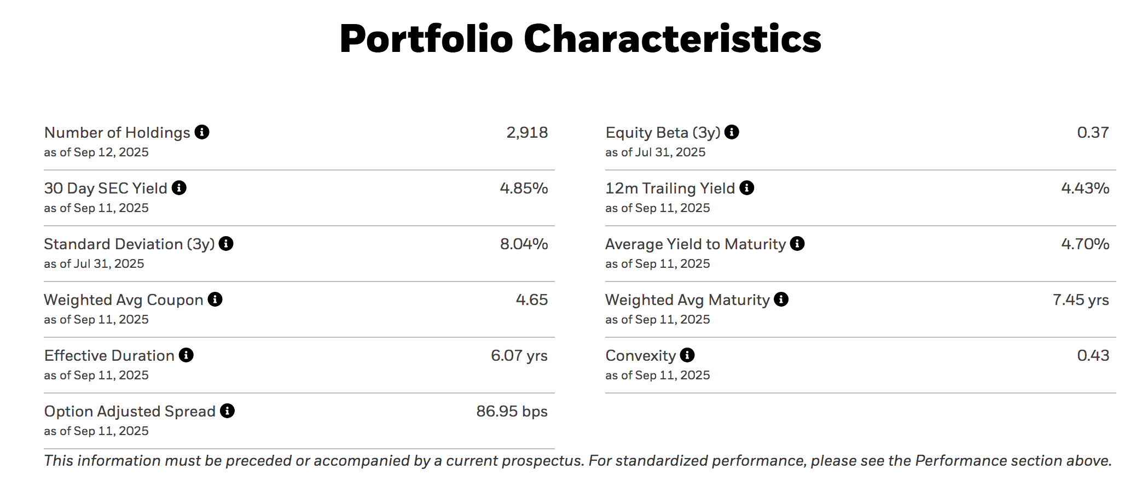
Task: Open the 30 Day SEC Yield info tooltip
Action: (179, 188)
